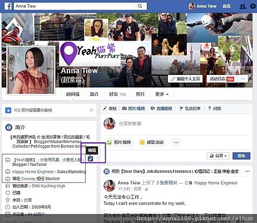Open the 活动日志 button
The height and width of the screenshot is (223, 257).
coord(222,79)
